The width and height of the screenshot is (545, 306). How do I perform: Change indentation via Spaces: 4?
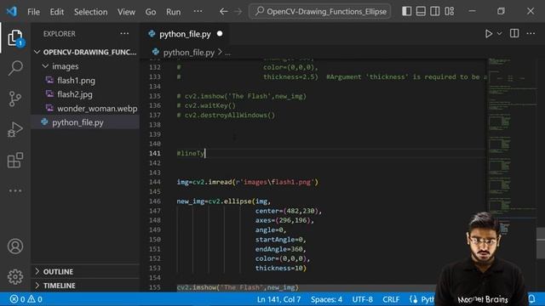tap(326, 299)
